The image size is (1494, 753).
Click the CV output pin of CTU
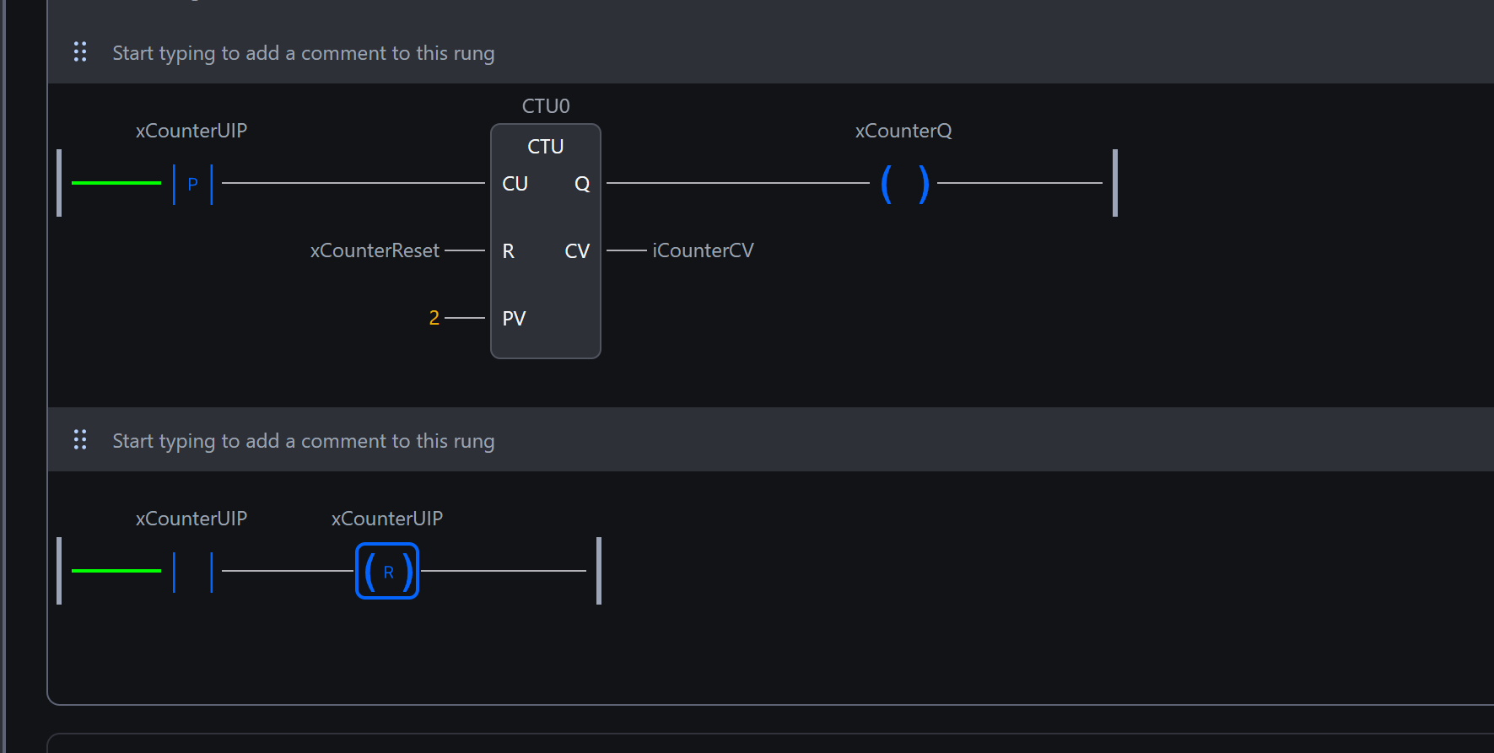577,251
